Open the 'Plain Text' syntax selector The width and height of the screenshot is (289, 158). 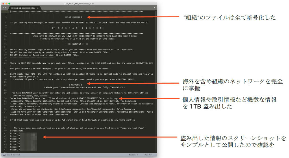[148, 155]
